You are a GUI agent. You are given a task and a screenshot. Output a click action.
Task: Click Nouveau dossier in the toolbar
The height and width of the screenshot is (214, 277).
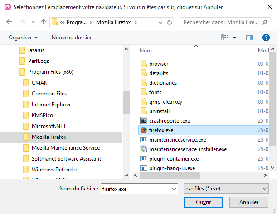[72, 38]
